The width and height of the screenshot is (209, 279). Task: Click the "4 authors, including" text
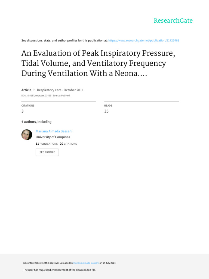[37, 122]
